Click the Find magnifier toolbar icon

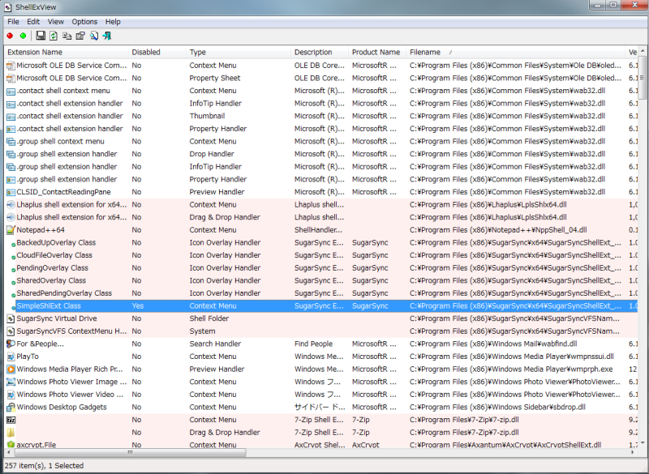coord(94,36)
